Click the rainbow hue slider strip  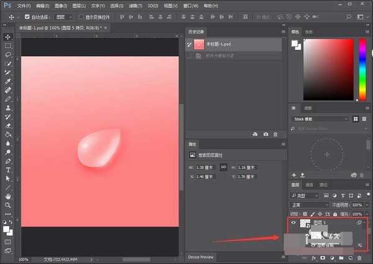(362, 68)
